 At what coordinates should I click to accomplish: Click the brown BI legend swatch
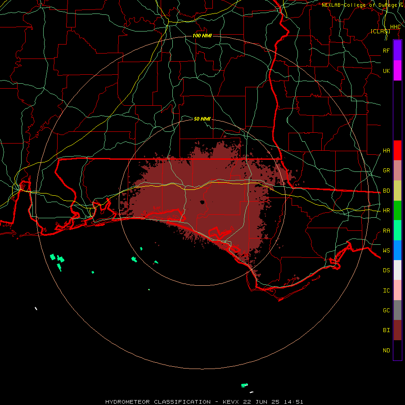coord(397,330)
